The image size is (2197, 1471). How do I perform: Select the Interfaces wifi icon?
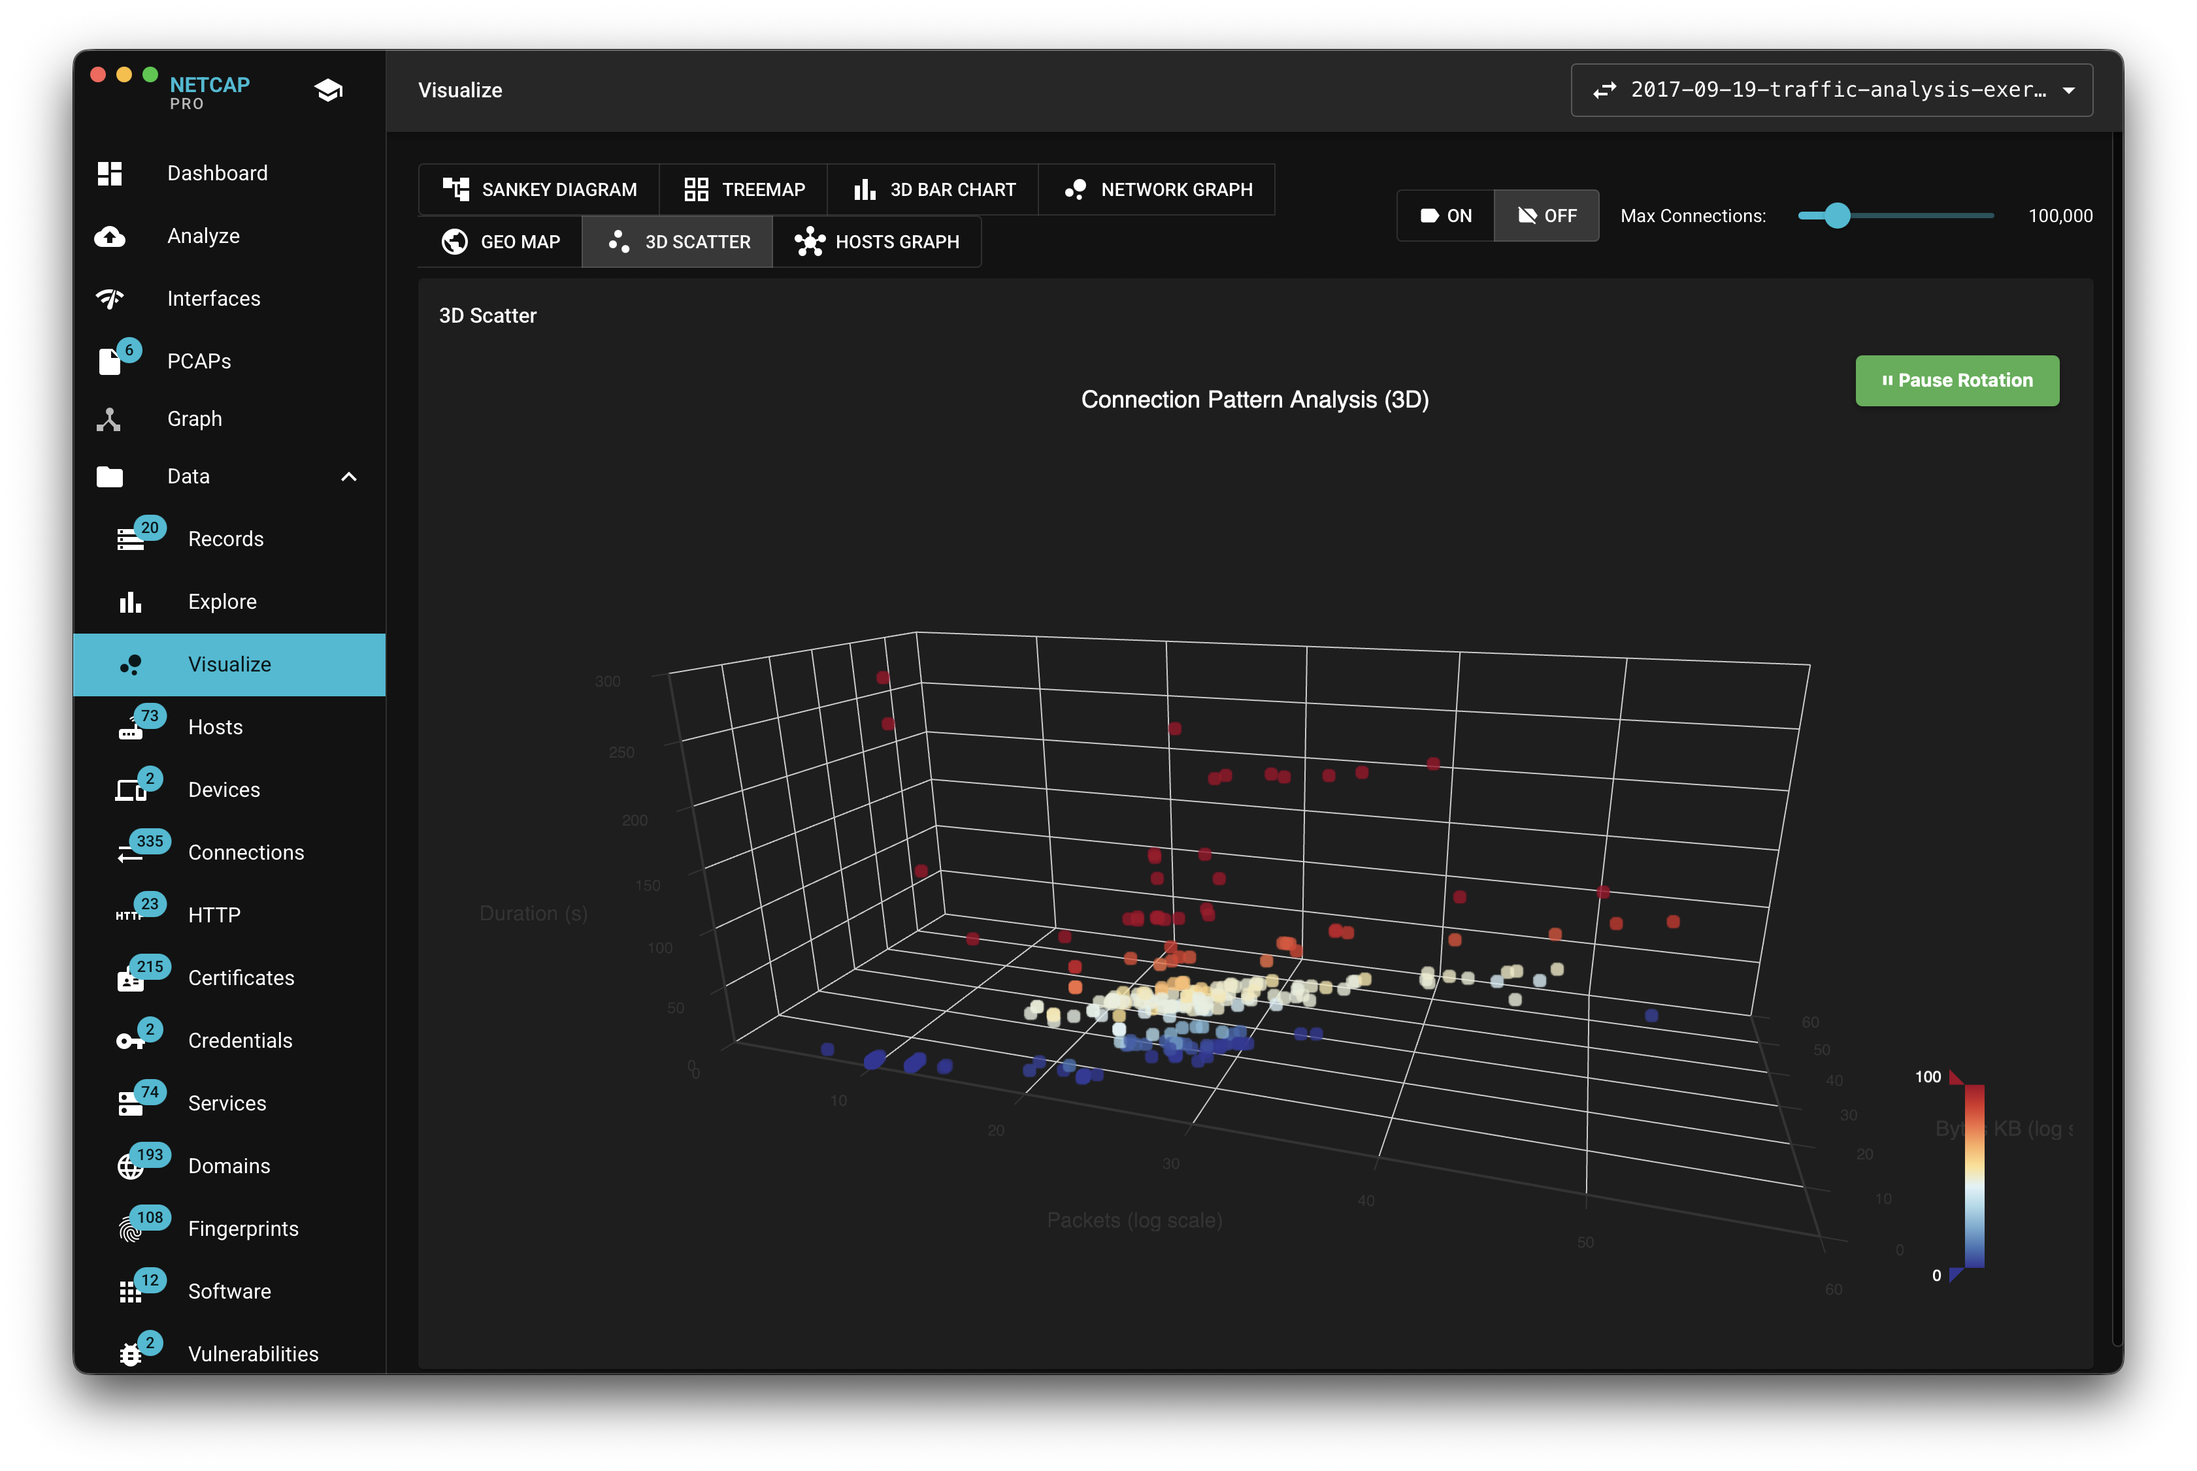(110, 299)
